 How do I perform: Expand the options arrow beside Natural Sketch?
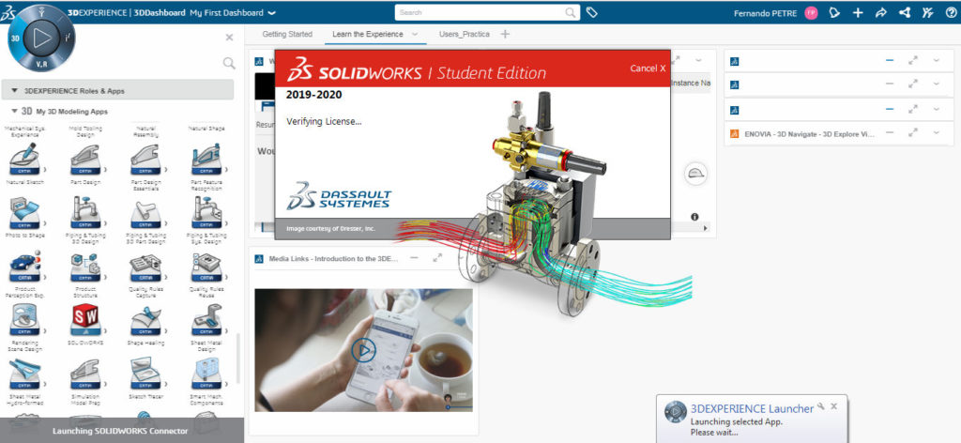coord(44,169)
